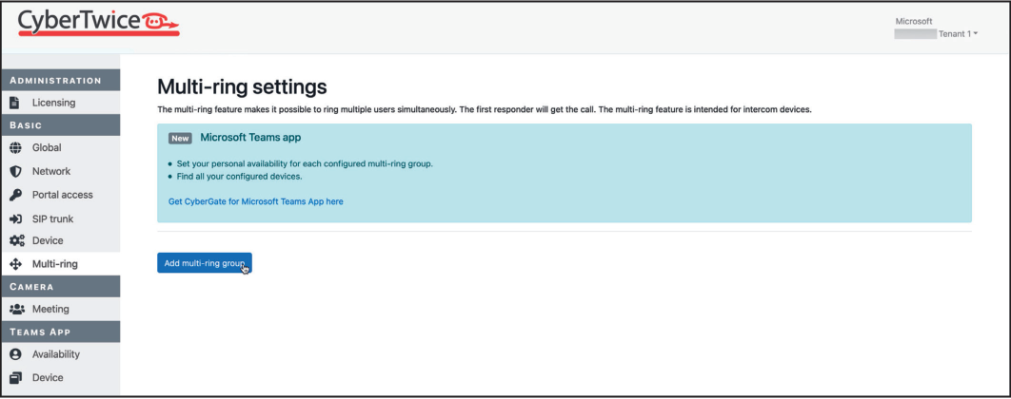Click the Availability person icon
The image size is (1011, 399).
16,354
